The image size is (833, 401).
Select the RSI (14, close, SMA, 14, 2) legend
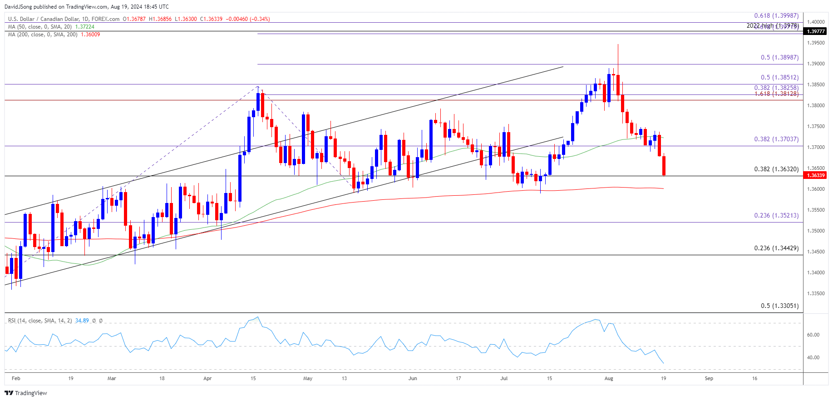40,321
